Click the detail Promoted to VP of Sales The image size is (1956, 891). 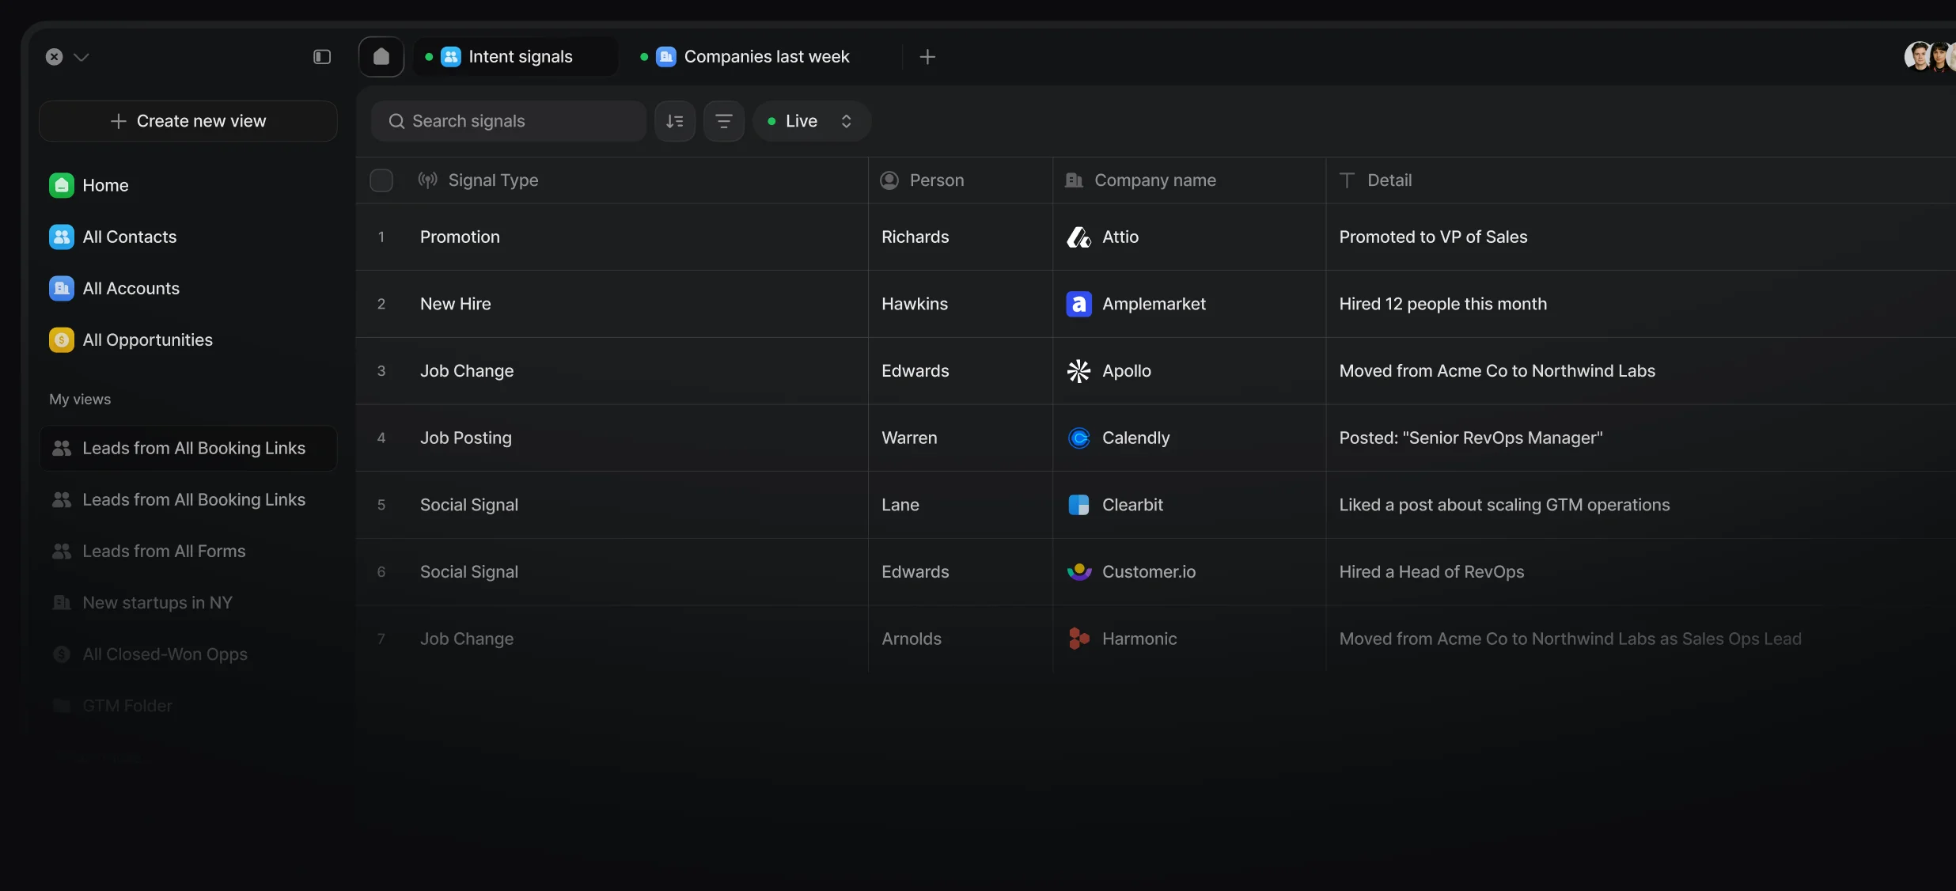click(1433, 237)
